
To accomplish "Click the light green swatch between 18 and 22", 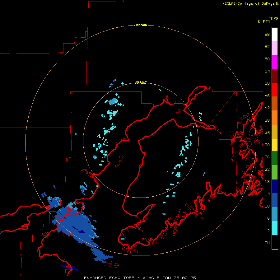I will [x=275, y=172].
